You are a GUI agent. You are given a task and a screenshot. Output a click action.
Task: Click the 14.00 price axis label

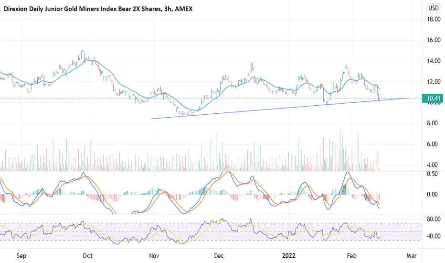(x=434, y=61)
